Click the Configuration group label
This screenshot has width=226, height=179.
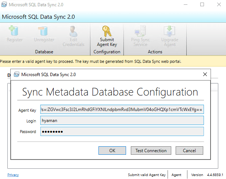point(107,52)
